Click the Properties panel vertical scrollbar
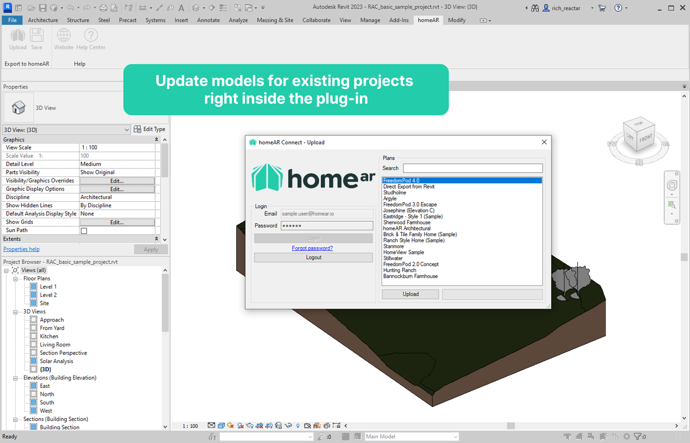This screenshot has width=690, height=443. 165,161
